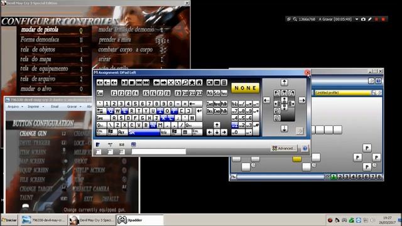This screenshot has width=402, height=226.
Task: Assign the browser refresh key
Action: (178, 82)
